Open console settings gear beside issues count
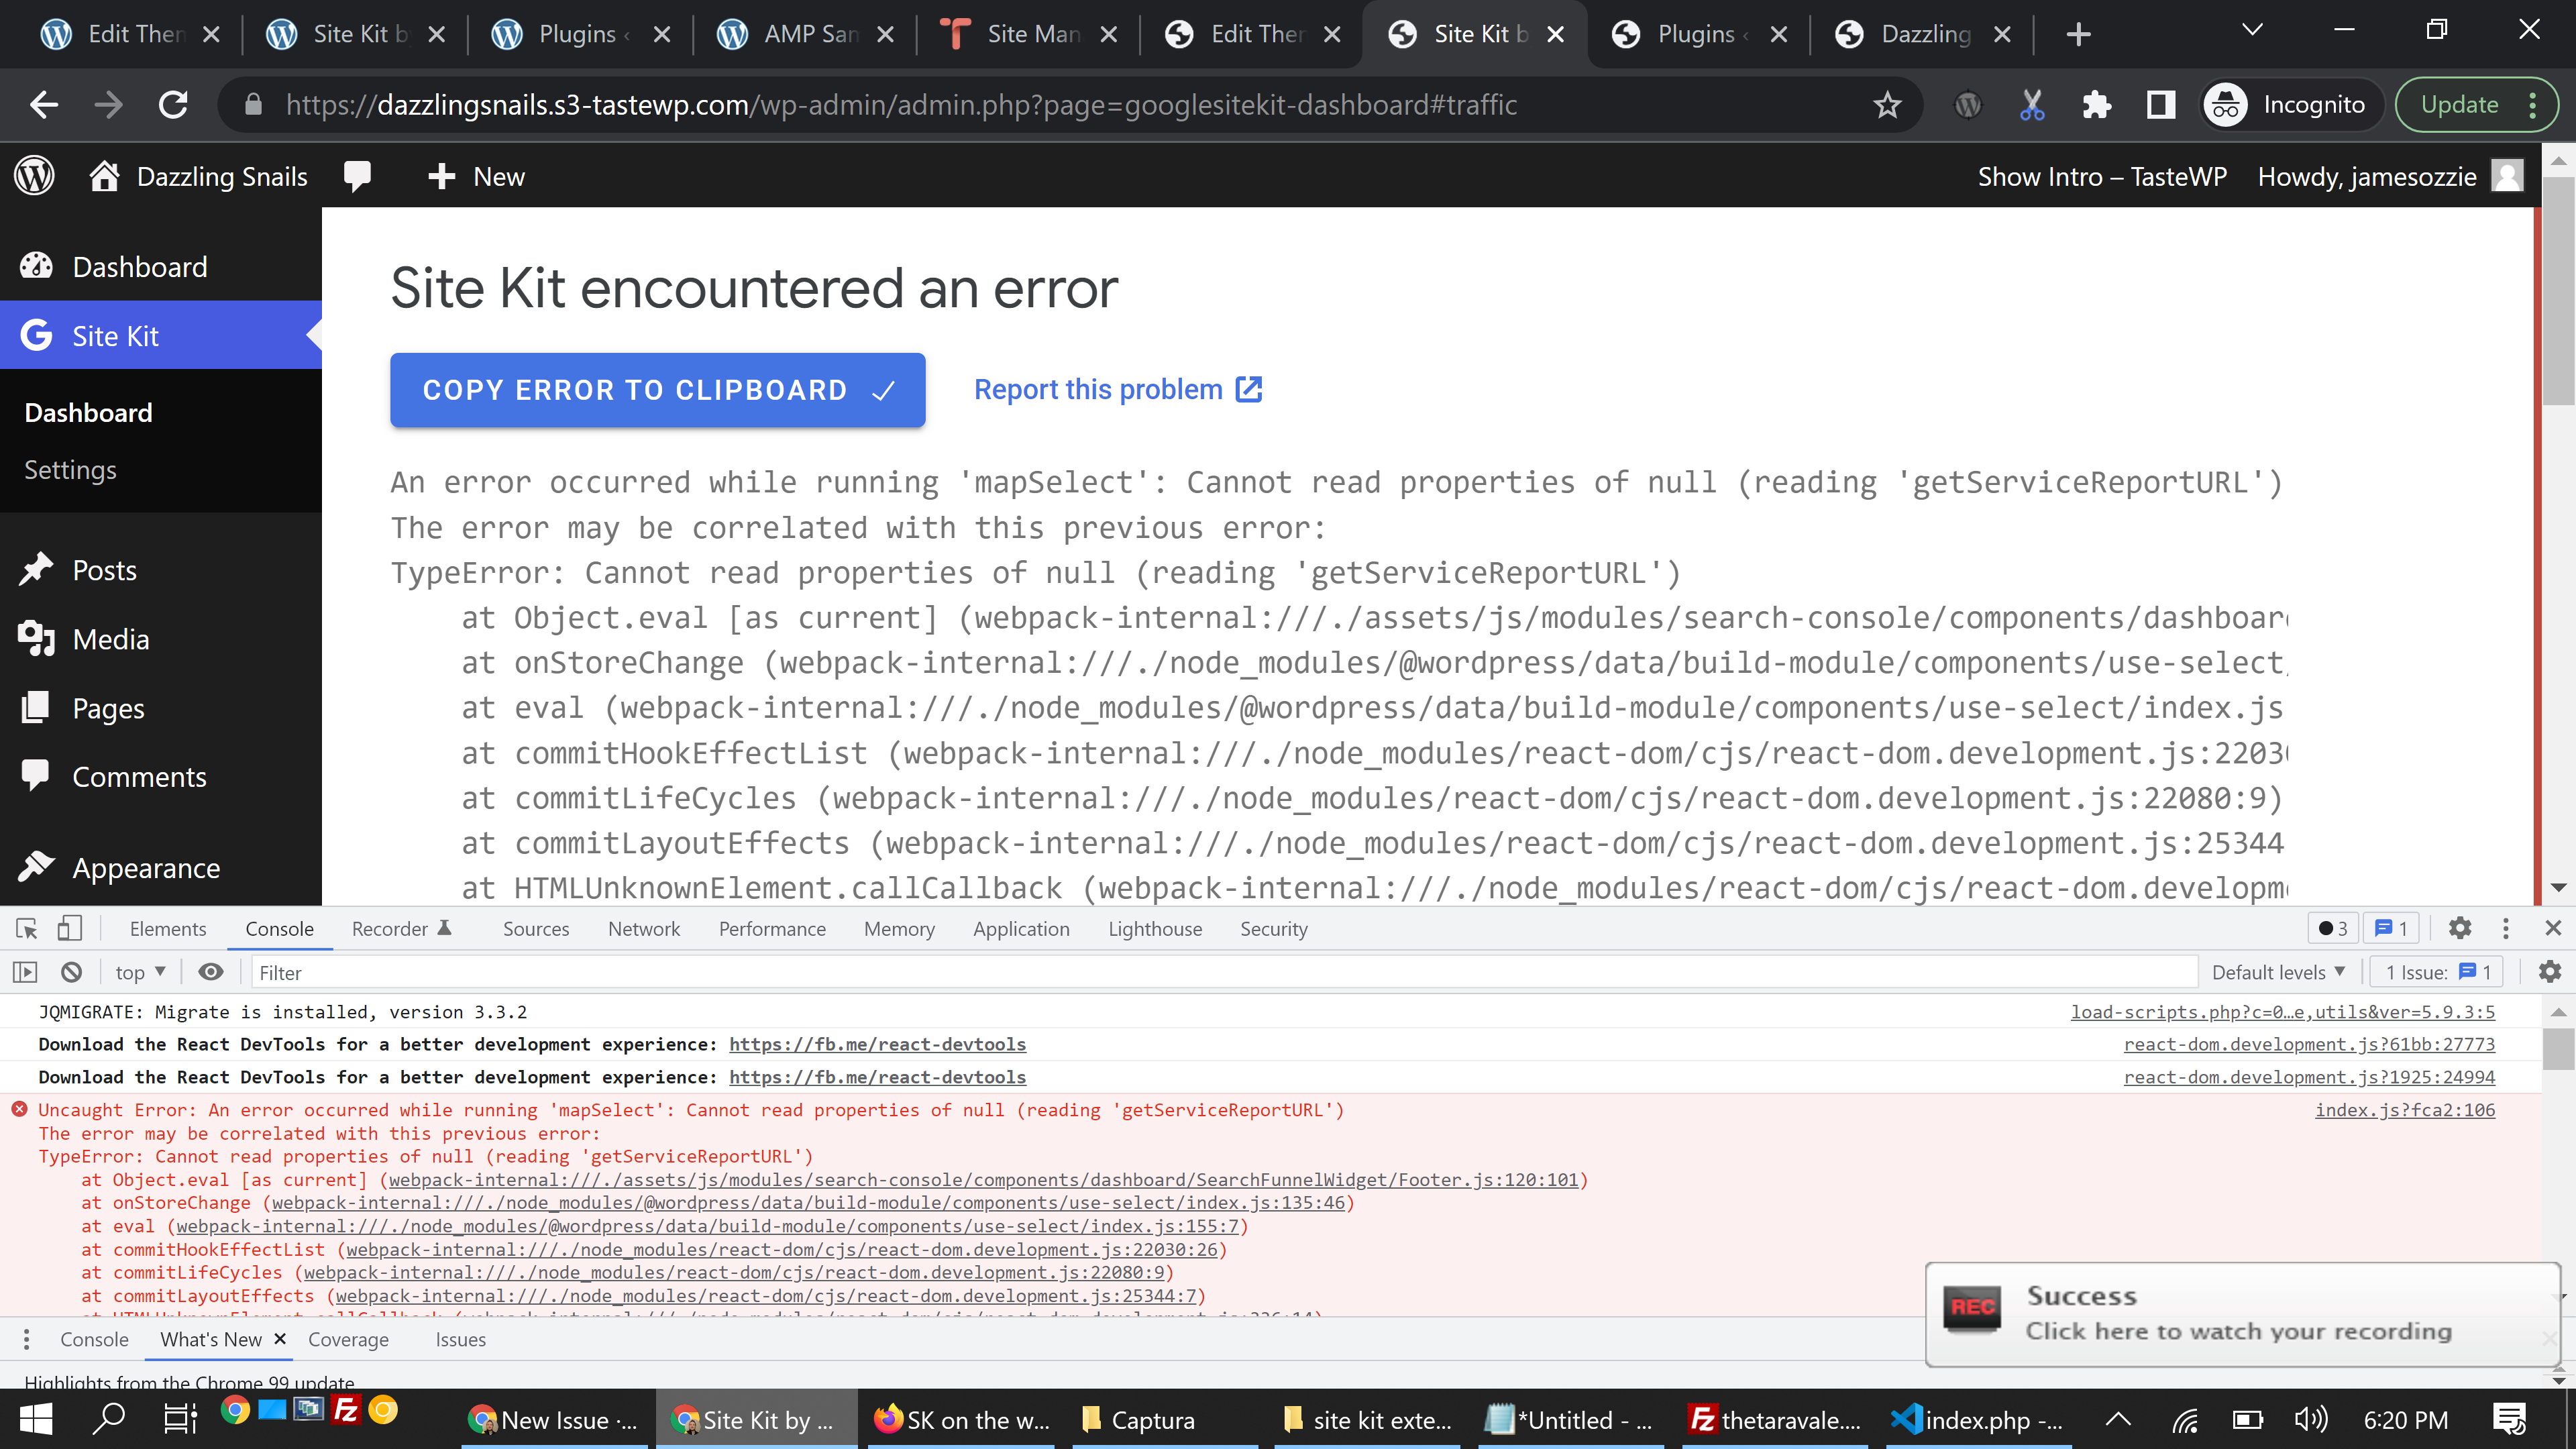Image resolution: width=2576 pixels, height=1449 pixels. (x=2549, y=972)
